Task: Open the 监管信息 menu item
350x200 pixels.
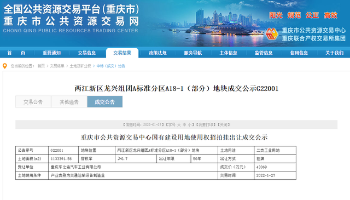Action: point(264,53)
